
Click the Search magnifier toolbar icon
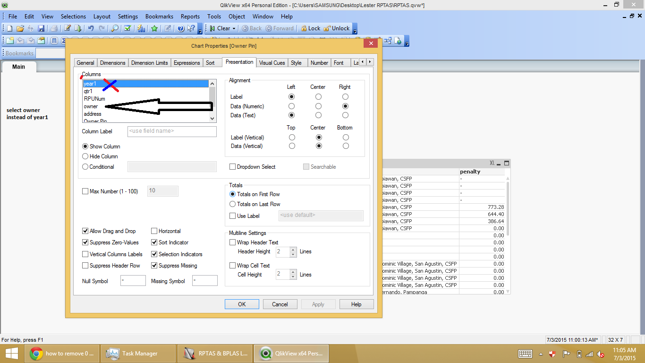115,28
